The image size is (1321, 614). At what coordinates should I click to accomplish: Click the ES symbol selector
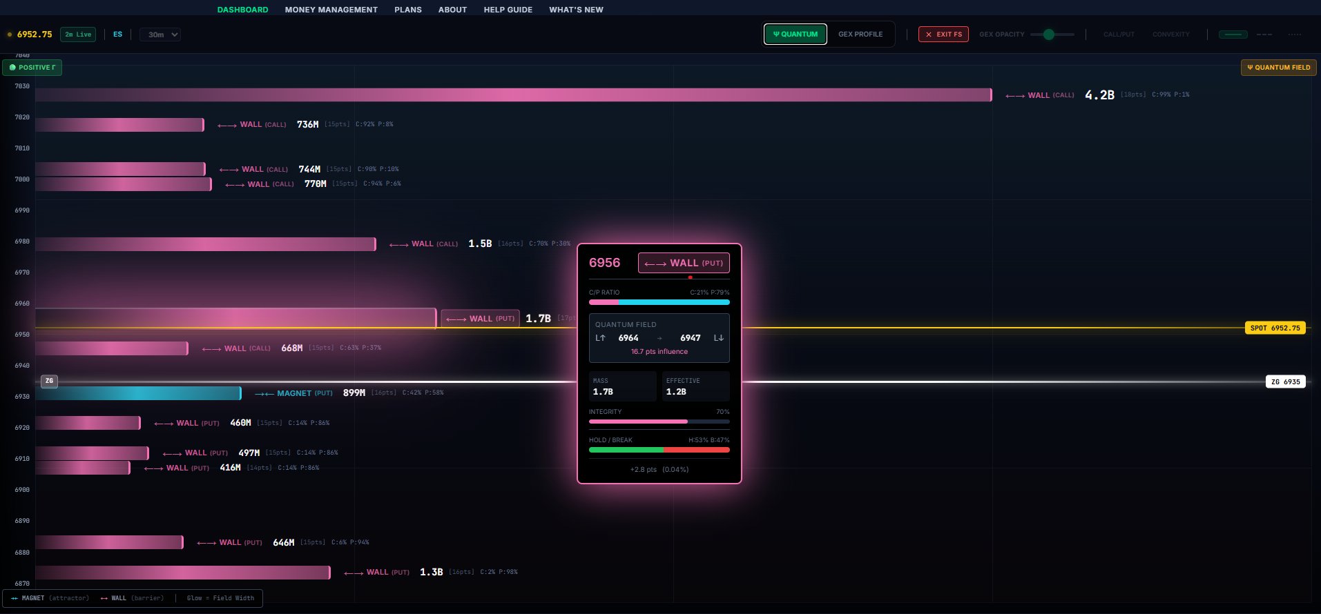[117, 34]
